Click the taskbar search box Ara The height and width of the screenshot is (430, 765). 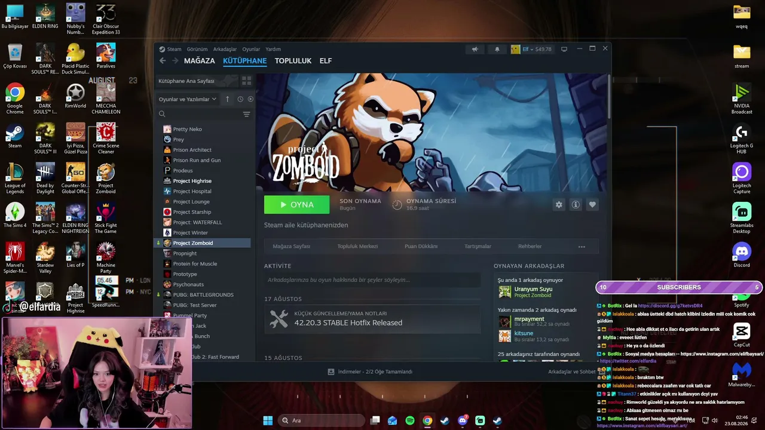point(322,420)
